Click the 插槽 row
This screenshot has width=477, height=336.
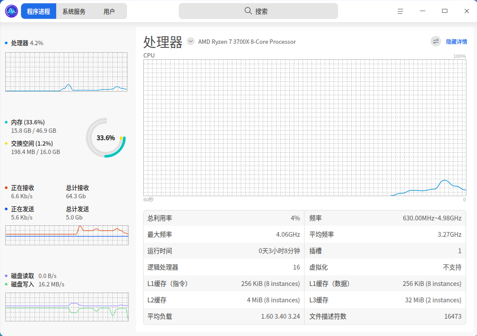click(x=385, y=251)
